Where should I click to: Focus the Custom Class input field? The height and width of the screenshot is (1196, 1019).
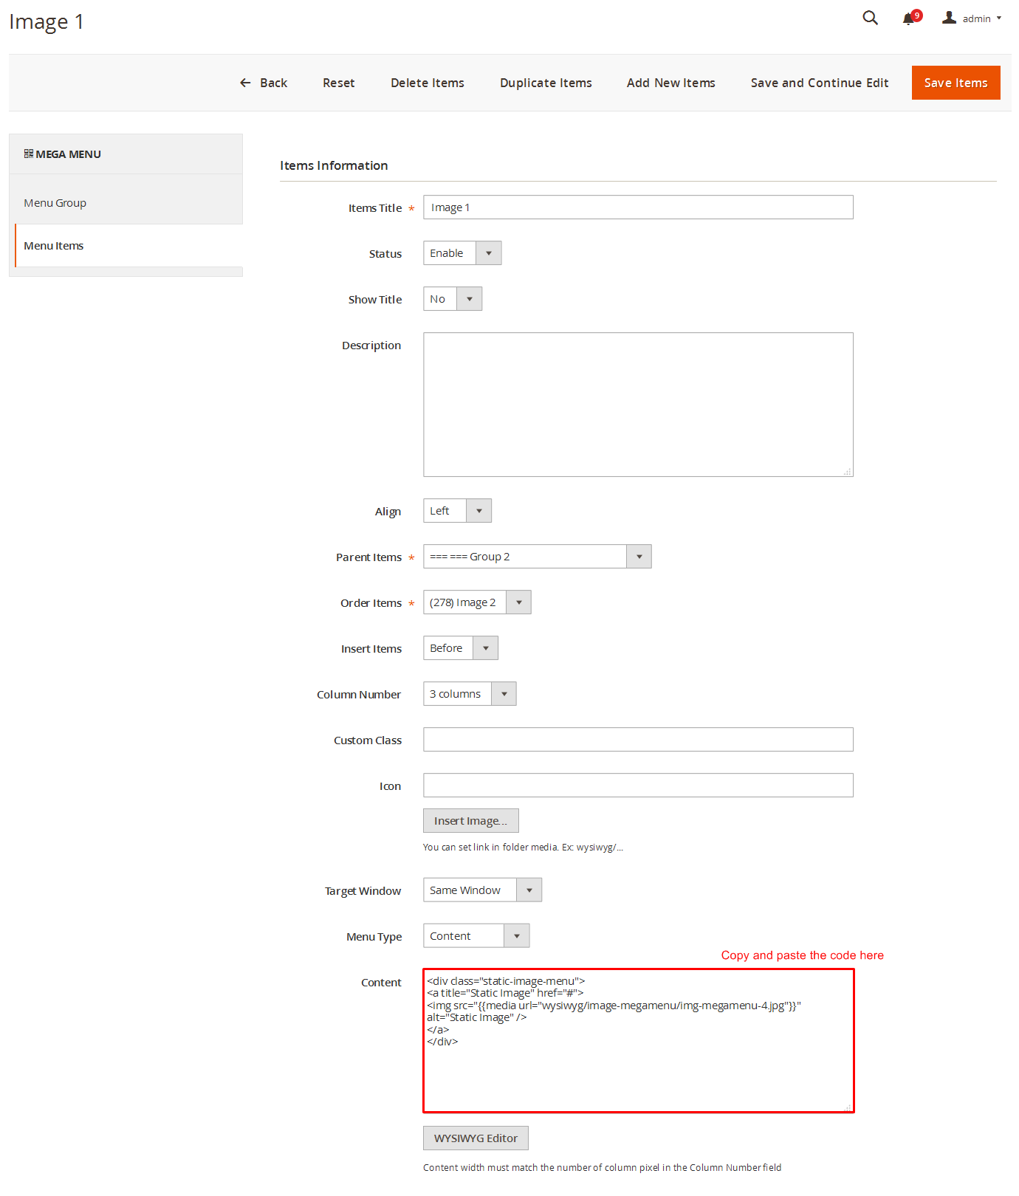638,740
